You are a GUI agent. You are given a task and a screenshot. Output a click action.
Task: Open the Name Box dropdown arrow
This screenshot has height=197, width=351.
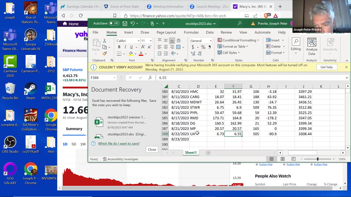114,78
